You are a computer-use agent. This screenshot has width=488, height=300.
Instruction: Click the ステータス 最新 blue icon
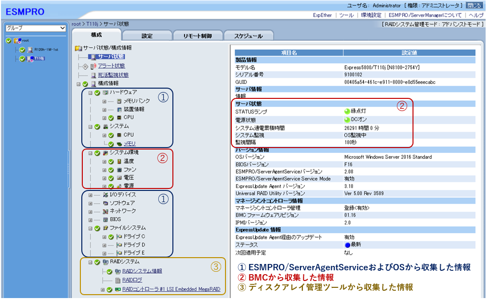[x=348, y=245]
